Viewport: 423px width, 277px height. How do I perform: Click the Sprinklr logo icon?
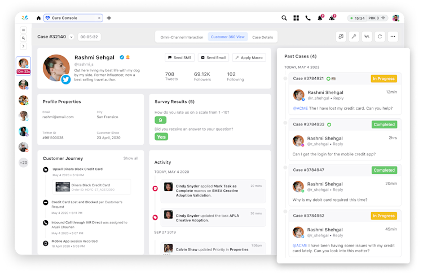click(x=25, y=18)
